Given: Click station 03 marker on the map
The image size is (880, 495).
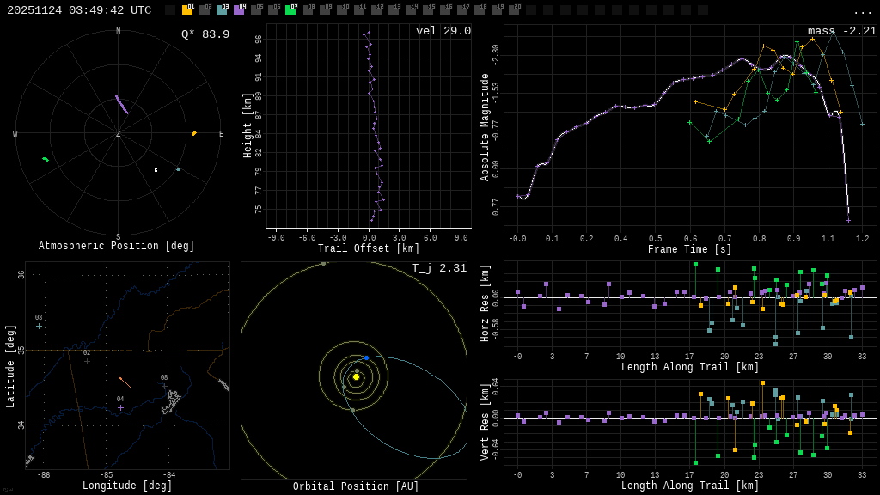Looking at the screenshot, I should [x=39, y=326].
